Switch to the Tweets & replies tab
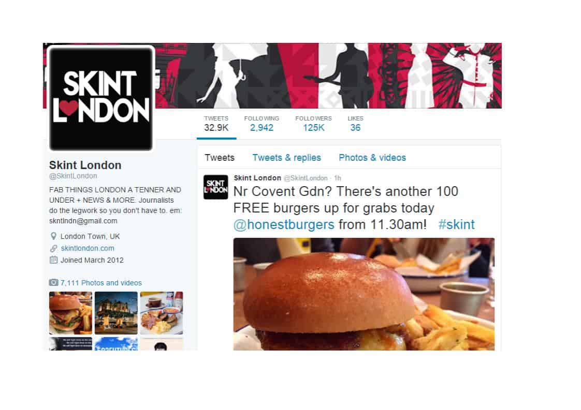This screenshot has width=581, height=410. pyautogui.click(x=287, y=158)
